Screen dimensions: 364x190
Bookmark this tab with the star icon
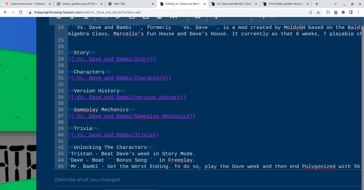point(318,12)
